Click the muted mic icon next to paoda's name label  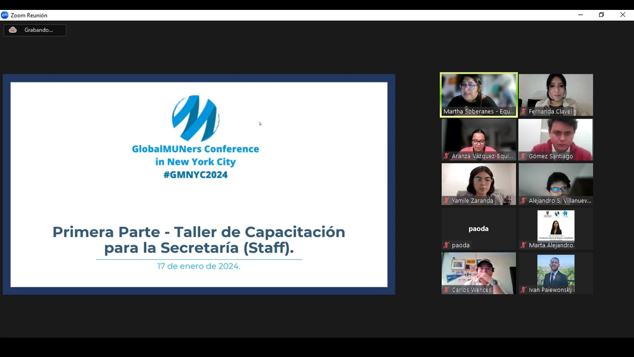[446, 245]
